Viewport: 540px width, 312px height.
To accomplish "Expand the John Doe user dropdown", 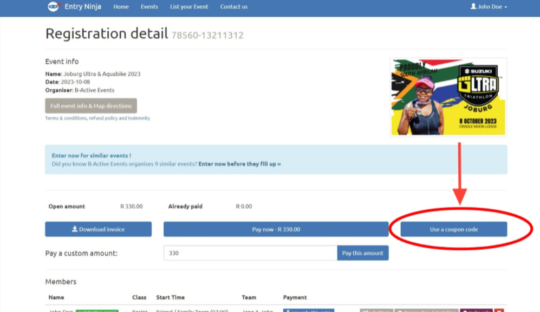I will [489, 6].
